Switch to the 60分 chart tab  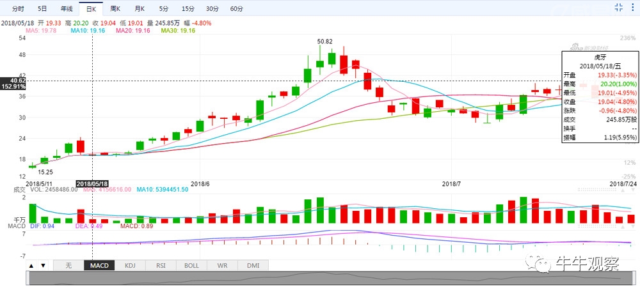pos(236,8)
